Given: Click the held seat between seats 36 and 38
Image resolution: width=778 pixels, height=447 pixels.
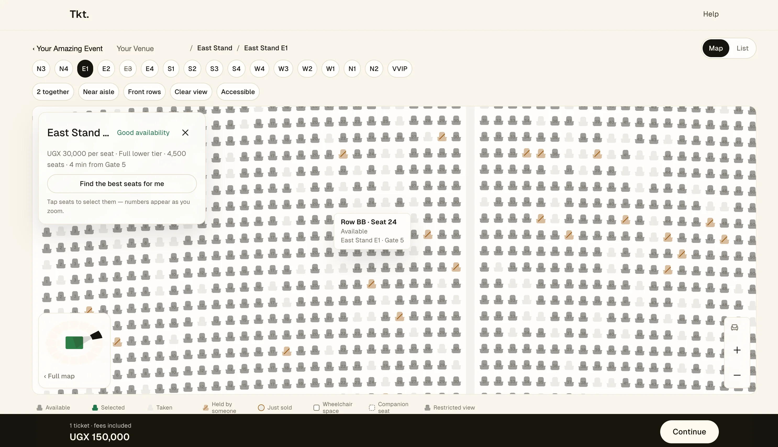Looking at the screenshot, I should [569, 236].
